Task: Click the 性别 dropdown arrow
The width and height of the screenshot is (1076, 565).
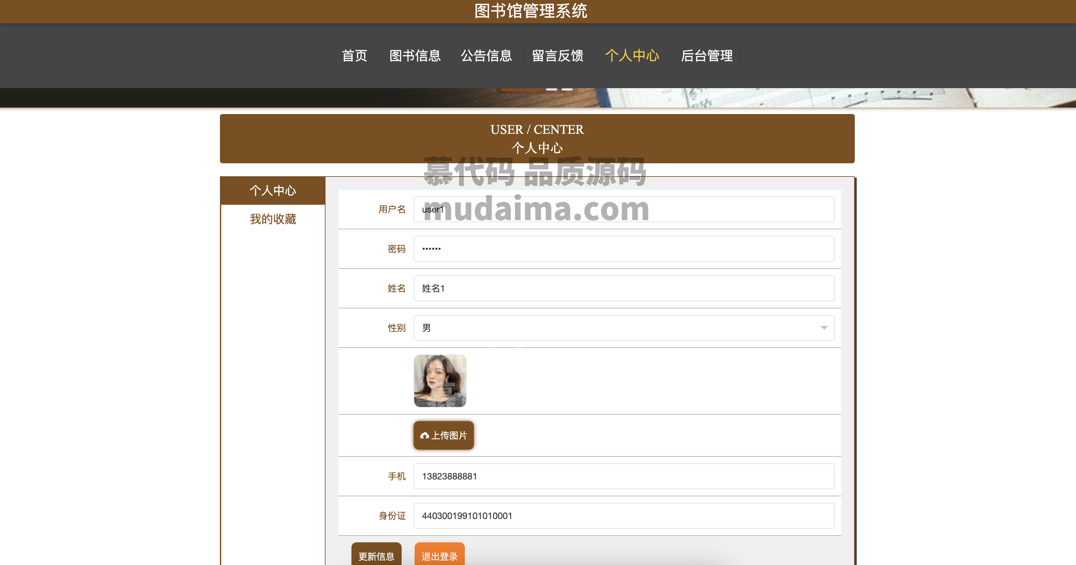Action: pyautogui.click(x=824, y=328)
